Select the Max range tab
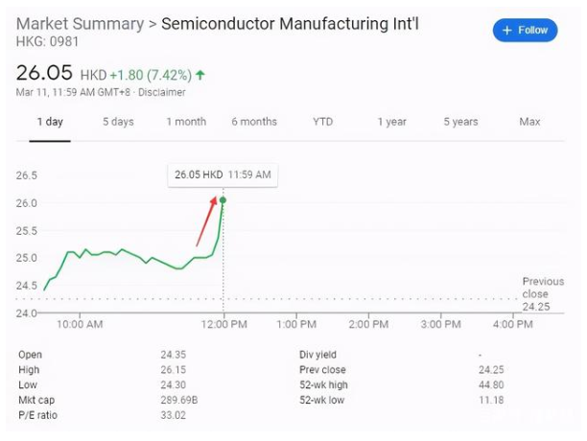Screen dimensions: 587x441 (529, 122)
